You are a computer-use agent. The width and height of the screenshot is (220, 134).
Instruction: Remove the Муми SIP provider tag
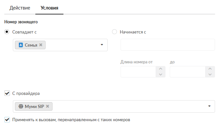[48, 106]
